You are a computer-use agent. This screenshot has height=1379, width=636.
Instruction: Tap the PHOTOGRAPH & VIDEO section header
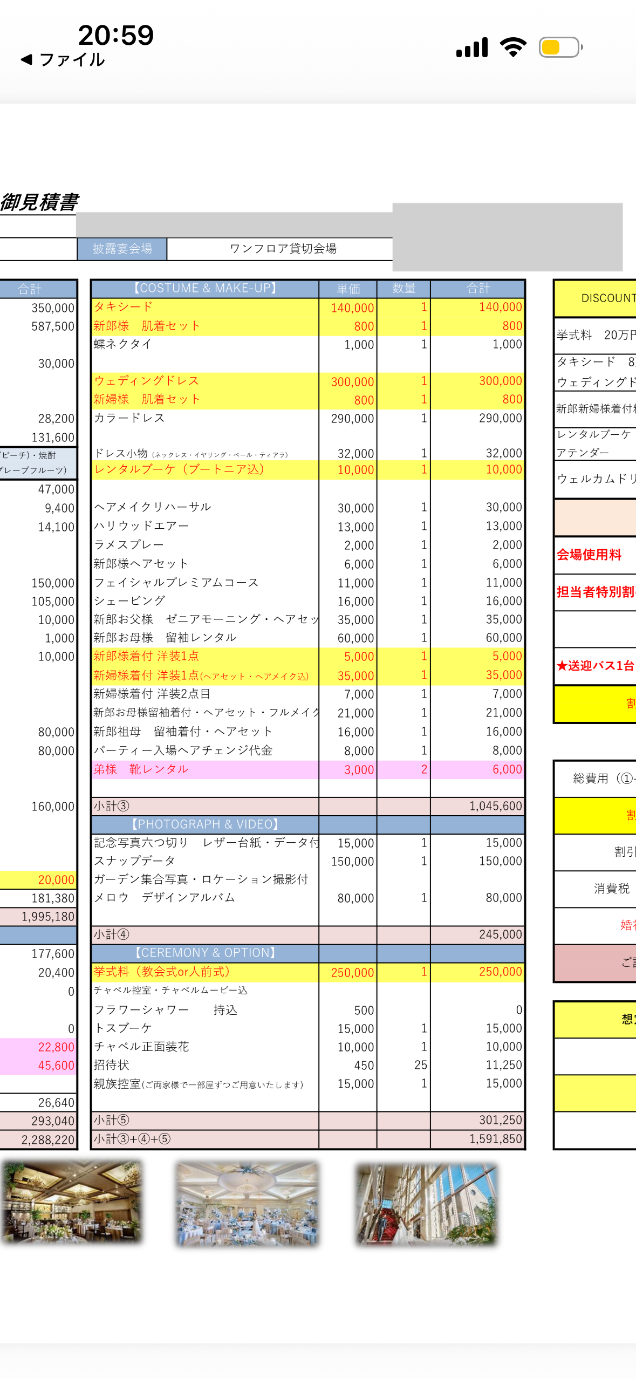(205, 824)
